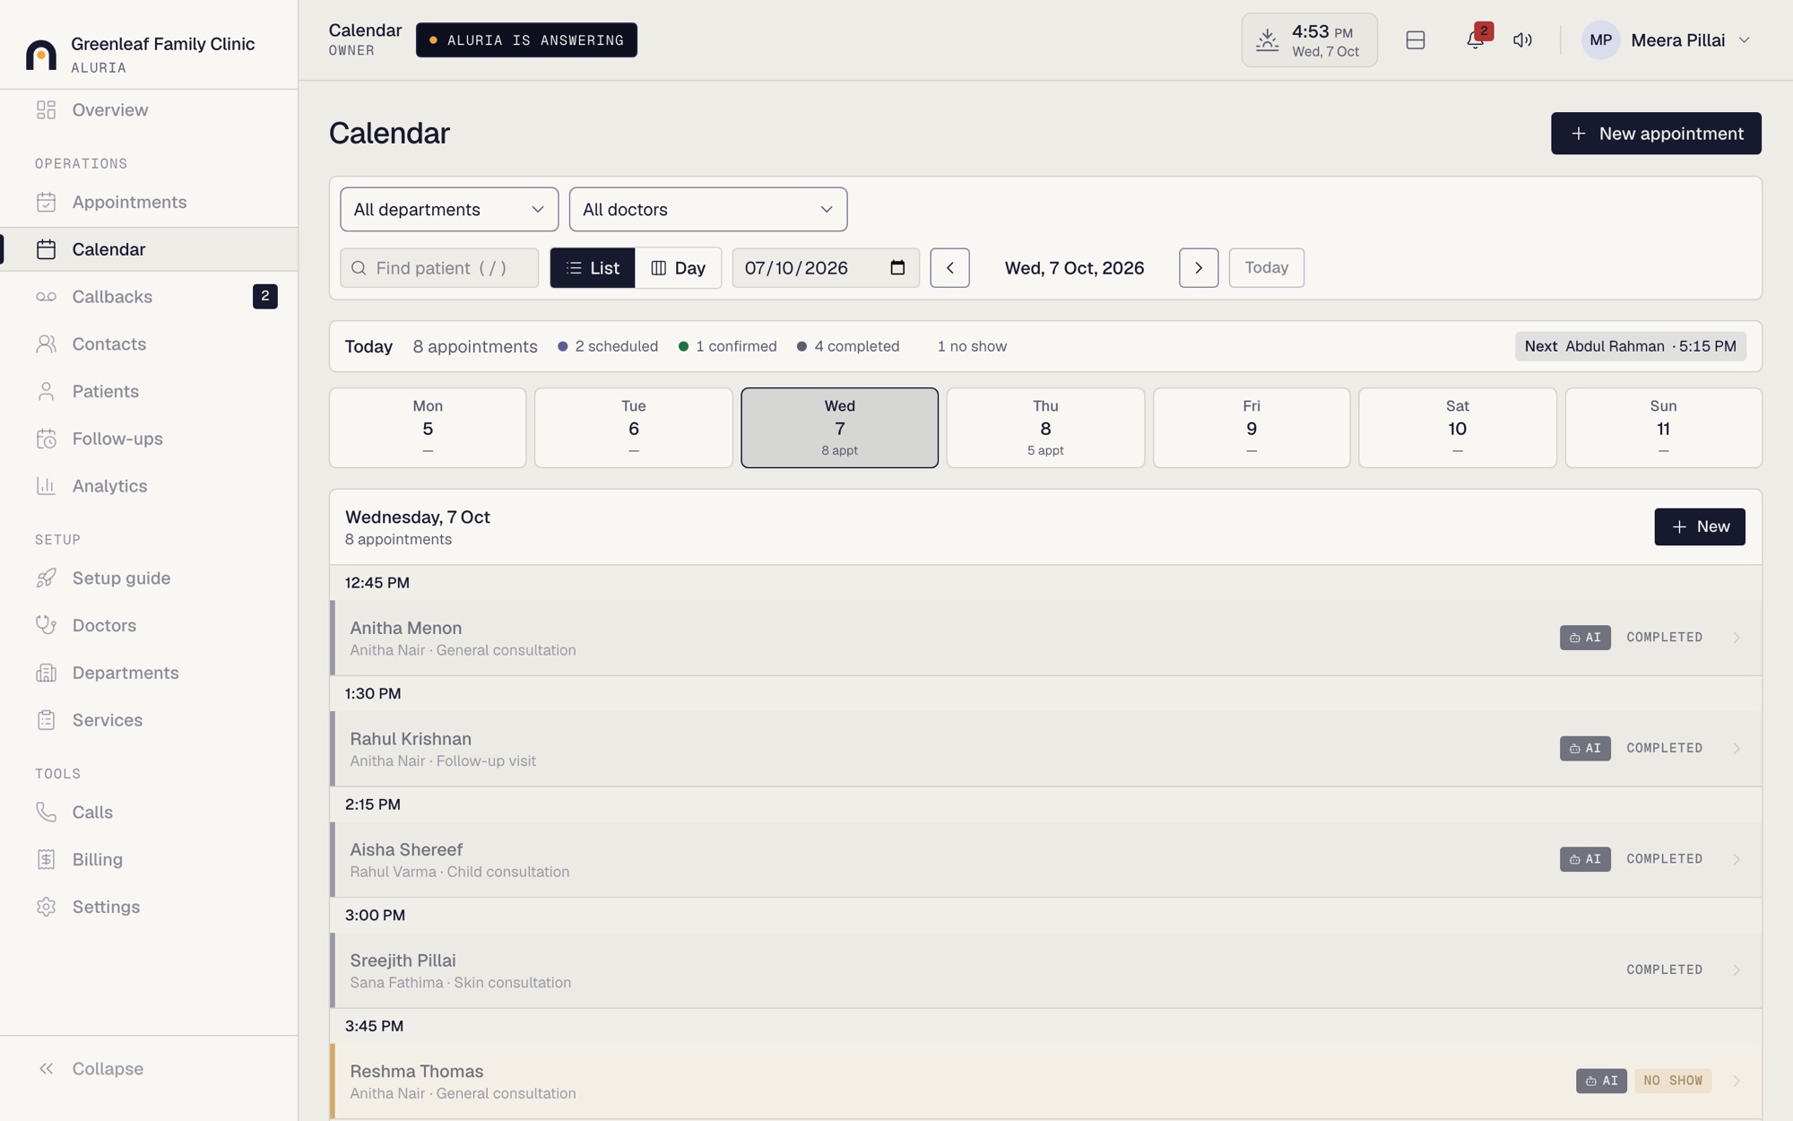1793x1121 pixels.
Task: Open Next Abdul Rahman 5:15 PM chip
Action: (1630, 346)
